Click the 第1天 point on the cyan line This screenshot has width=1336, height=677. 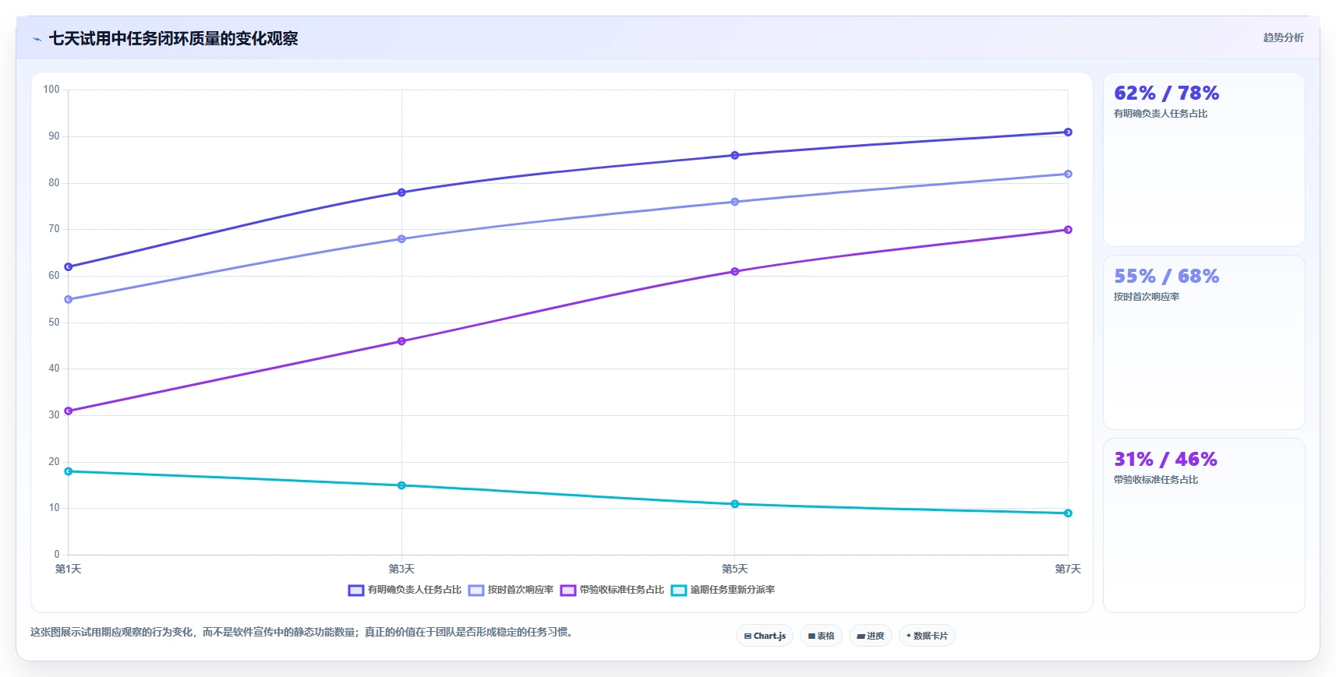(x=69, y=471)
